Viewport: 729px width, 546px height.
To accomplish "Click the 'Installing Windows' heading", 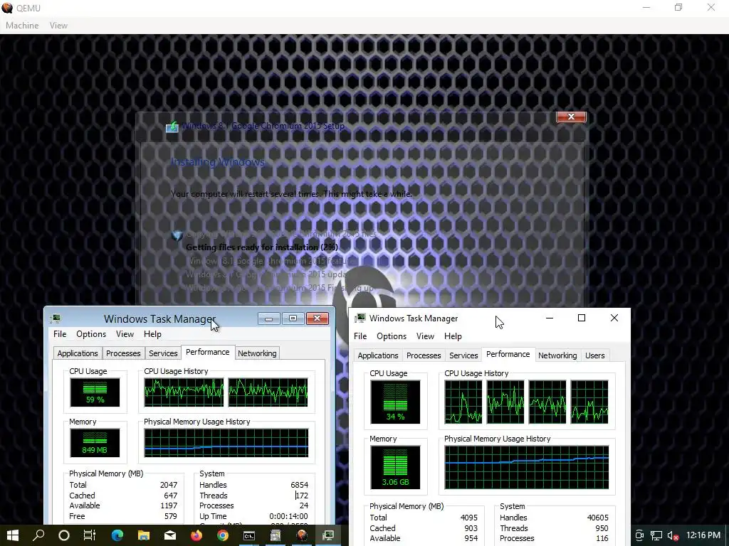I will (218, 162).
